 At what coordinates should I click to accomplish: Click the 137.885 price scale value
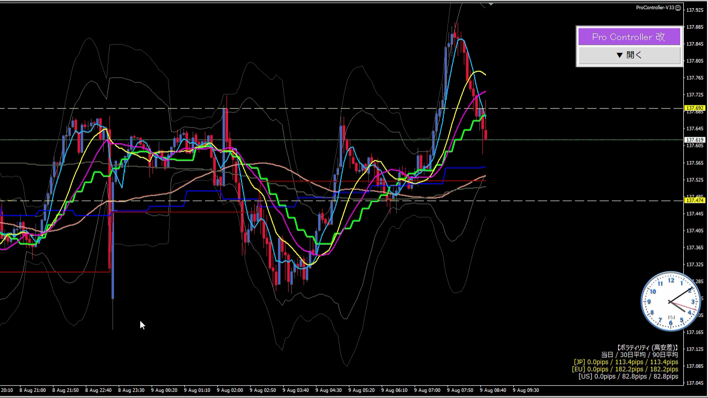point(695,27)
